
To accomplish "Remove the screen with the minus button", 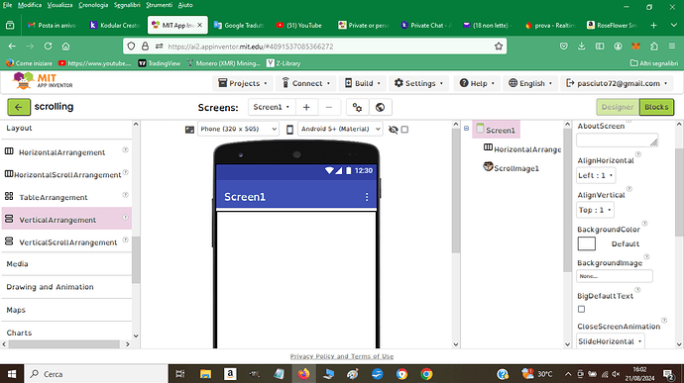I will click(x=329, y=107).
